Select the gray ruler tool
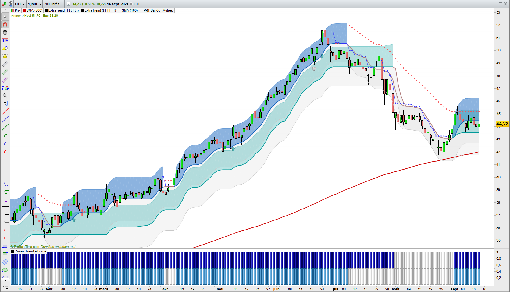Viewport: 510px width, 292px height. pyautogui.click(x=5, y=64)
